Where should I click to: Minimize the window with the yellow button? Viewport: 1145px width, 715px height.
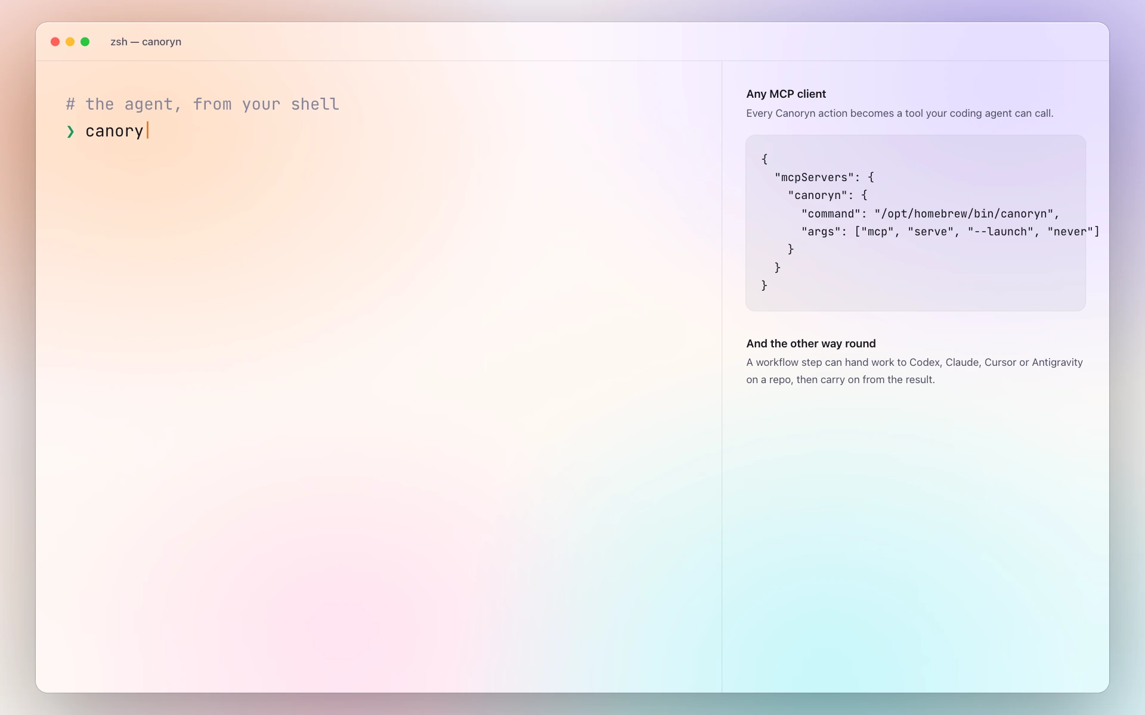click(x=70, y=42)
